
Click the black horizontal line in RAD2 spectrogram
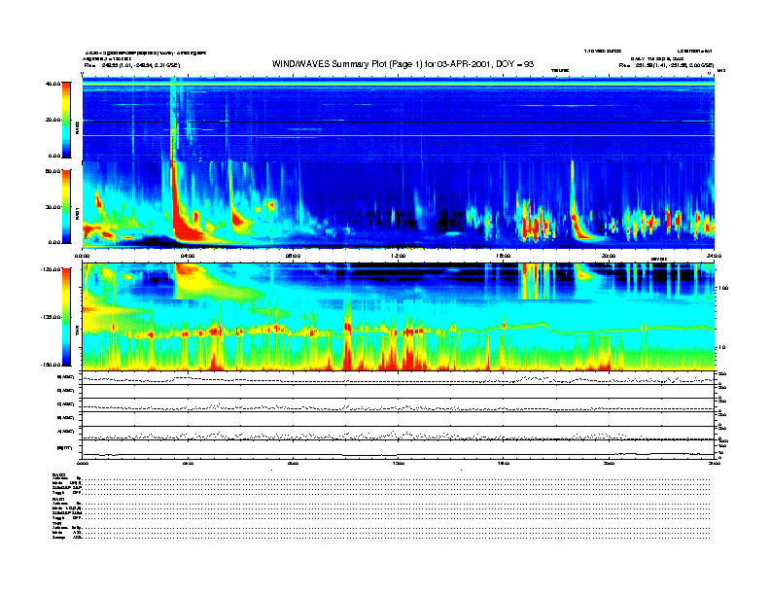399,122
